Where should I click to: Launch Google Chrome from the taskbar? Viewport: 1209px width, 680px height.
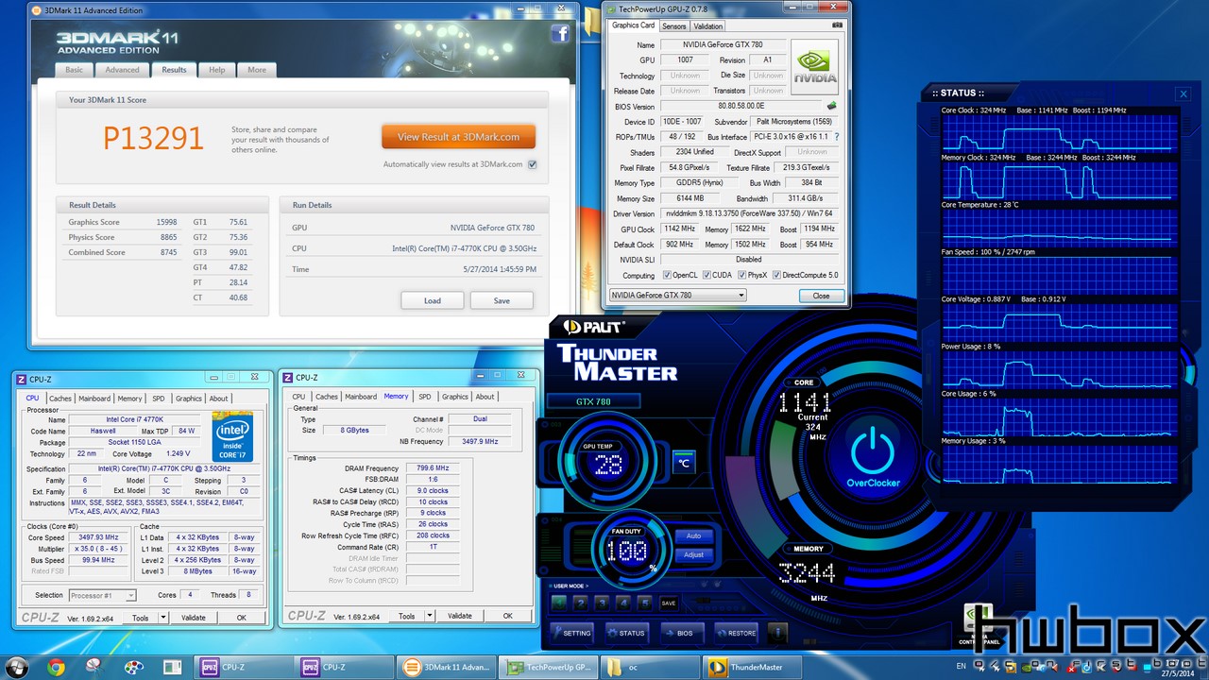click(x=56, y=668)
